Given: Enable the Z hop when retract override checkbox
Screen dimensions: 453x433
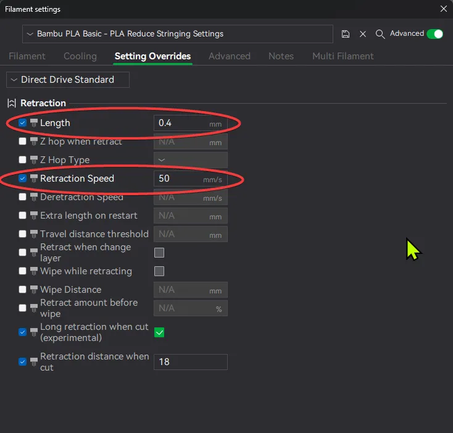Looking at the screenshot, I should pyautogui.click(x=22, y=141).
